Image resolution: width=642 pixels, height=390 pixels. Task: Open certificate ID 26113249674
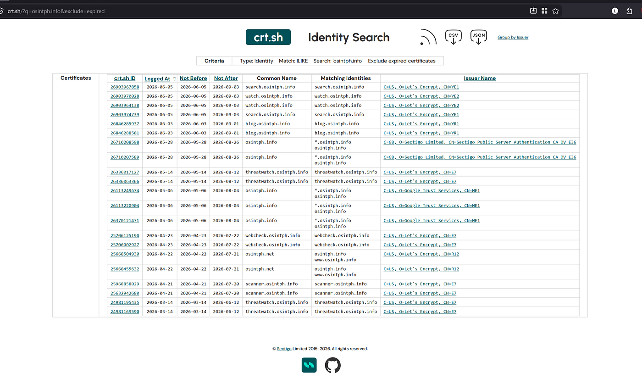point(125,191)
